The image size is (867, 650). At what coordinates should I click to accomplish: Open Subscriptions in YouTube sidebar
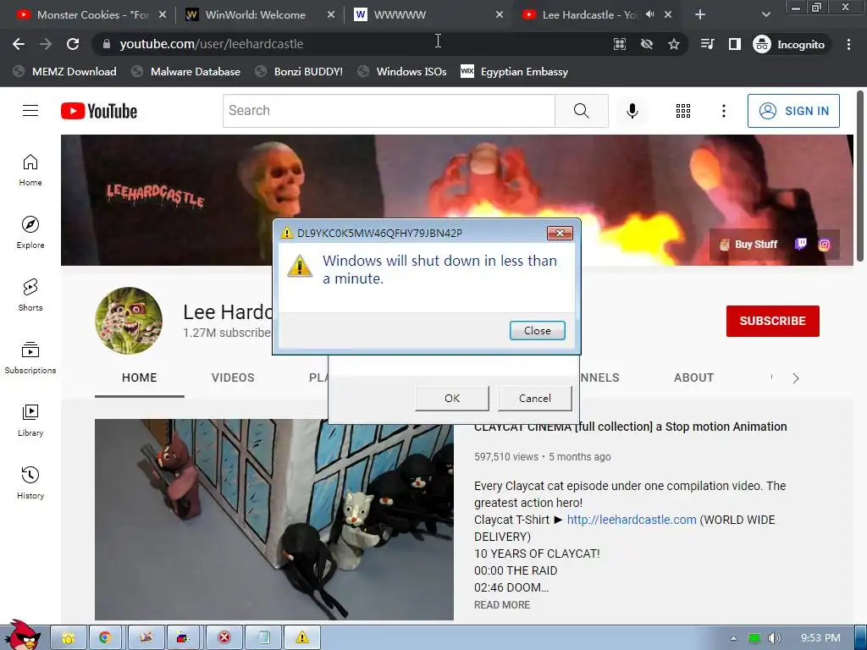[x=30, y=358]
